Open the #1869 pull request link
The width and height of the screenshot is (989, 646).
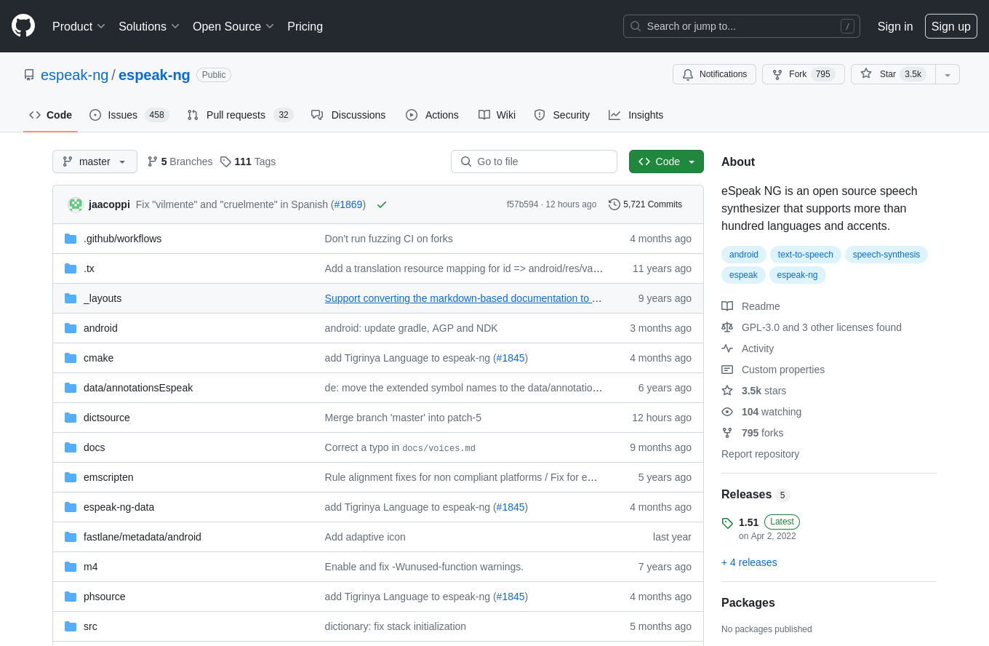[x=348, y=204]
